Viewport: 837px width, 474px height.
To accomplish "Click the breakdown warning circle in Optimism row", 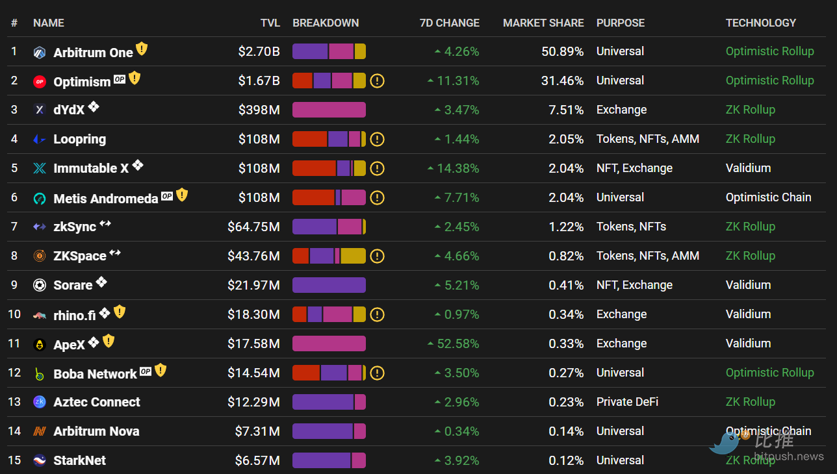I will point(378,81).
